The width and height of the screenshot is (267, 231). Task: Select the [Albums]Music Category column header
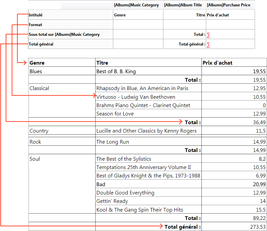pyautogui.click(x=136, y=5)
